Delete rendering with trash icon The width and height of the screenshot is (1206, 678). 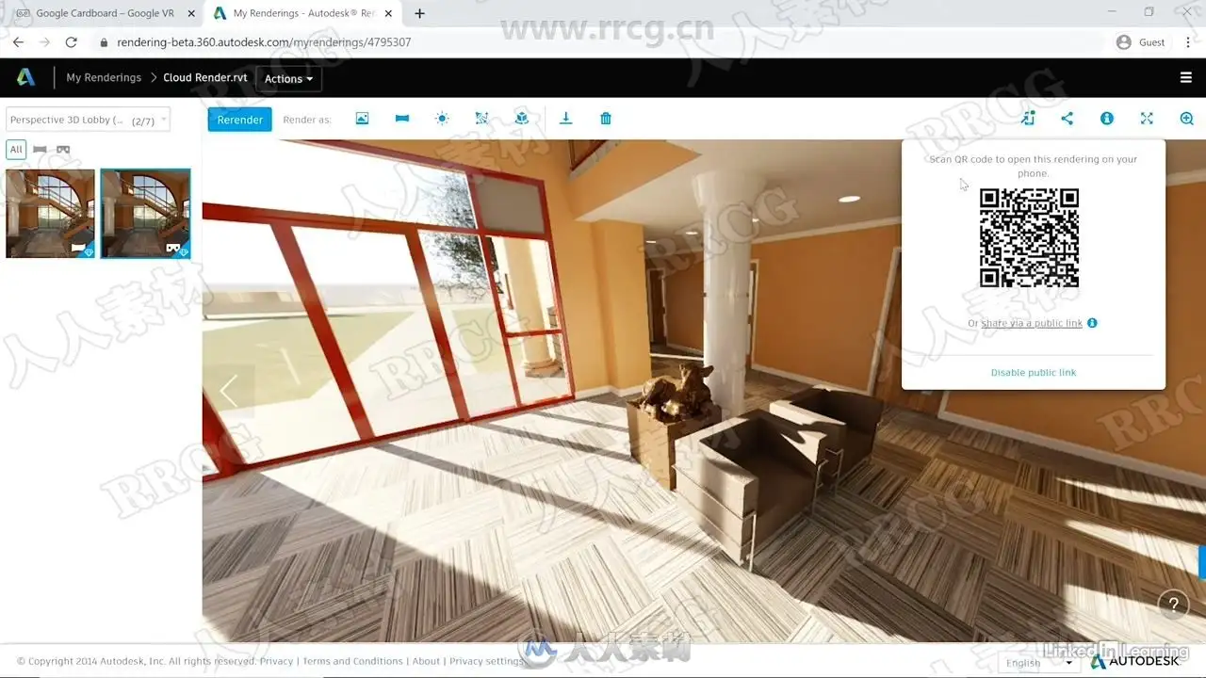tap(606, 119)
